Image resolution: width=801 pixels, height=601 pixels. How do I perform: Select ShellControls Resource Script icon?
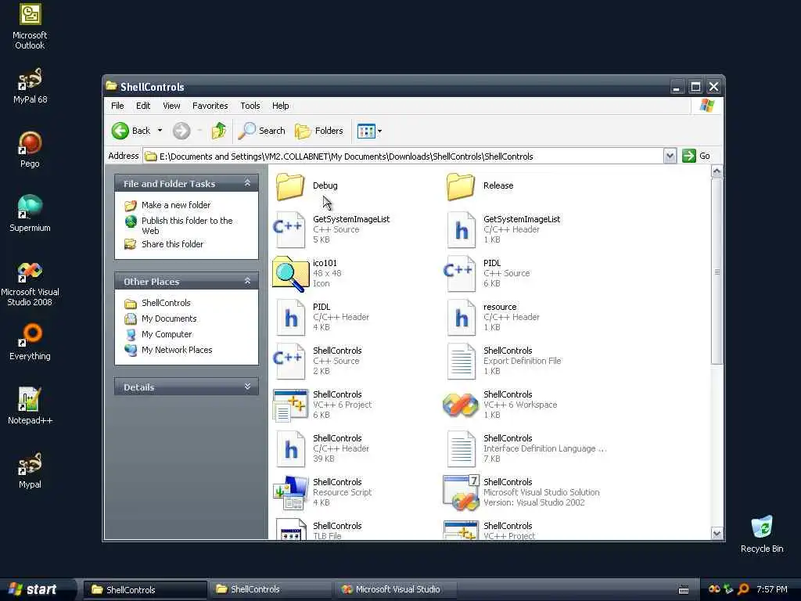tap(291, 493)
